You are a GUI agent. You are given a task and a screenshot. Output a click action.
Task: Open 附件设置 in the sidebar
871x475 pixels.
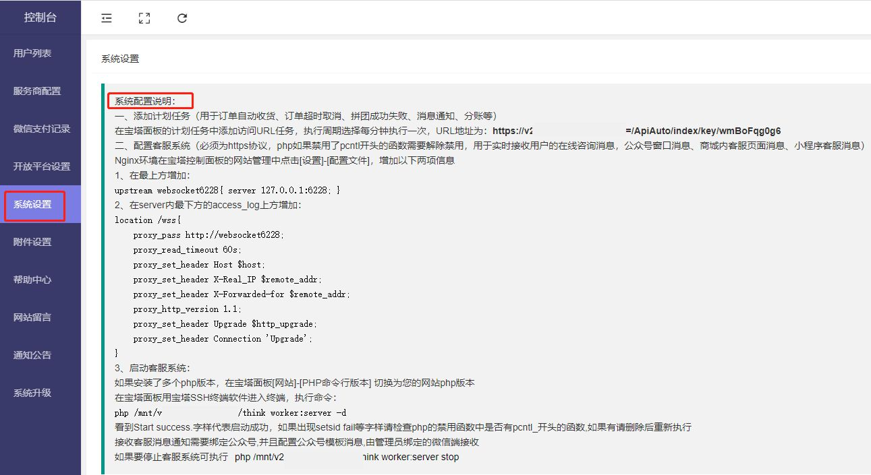tap(32, 242)
